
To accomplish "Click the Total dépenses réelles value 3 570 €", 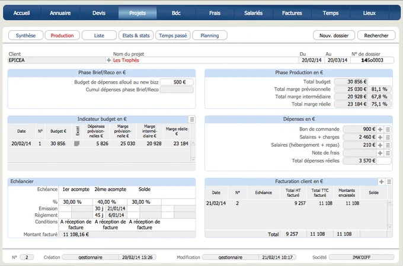I will click(360, 161).
